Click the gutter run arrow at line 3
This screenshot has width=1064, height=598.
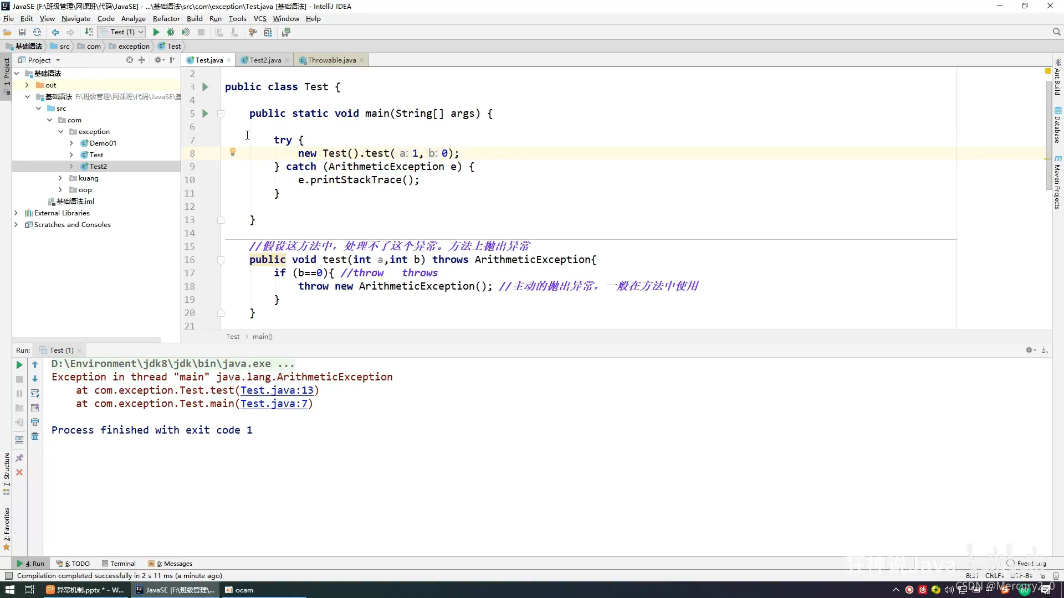(x=205, y=87)
